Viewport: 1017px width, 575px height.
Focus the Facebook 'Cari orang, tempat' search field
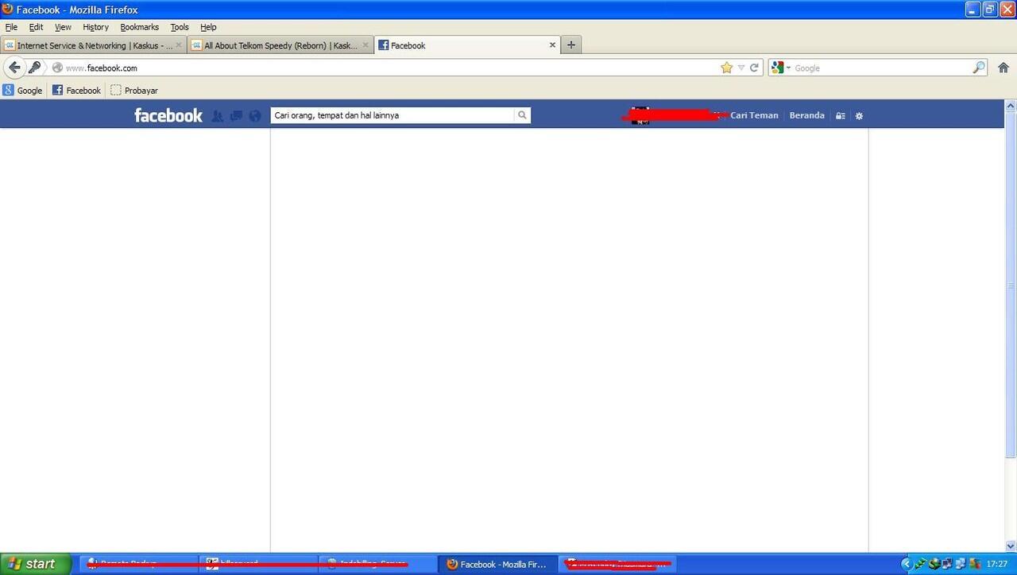392,115
